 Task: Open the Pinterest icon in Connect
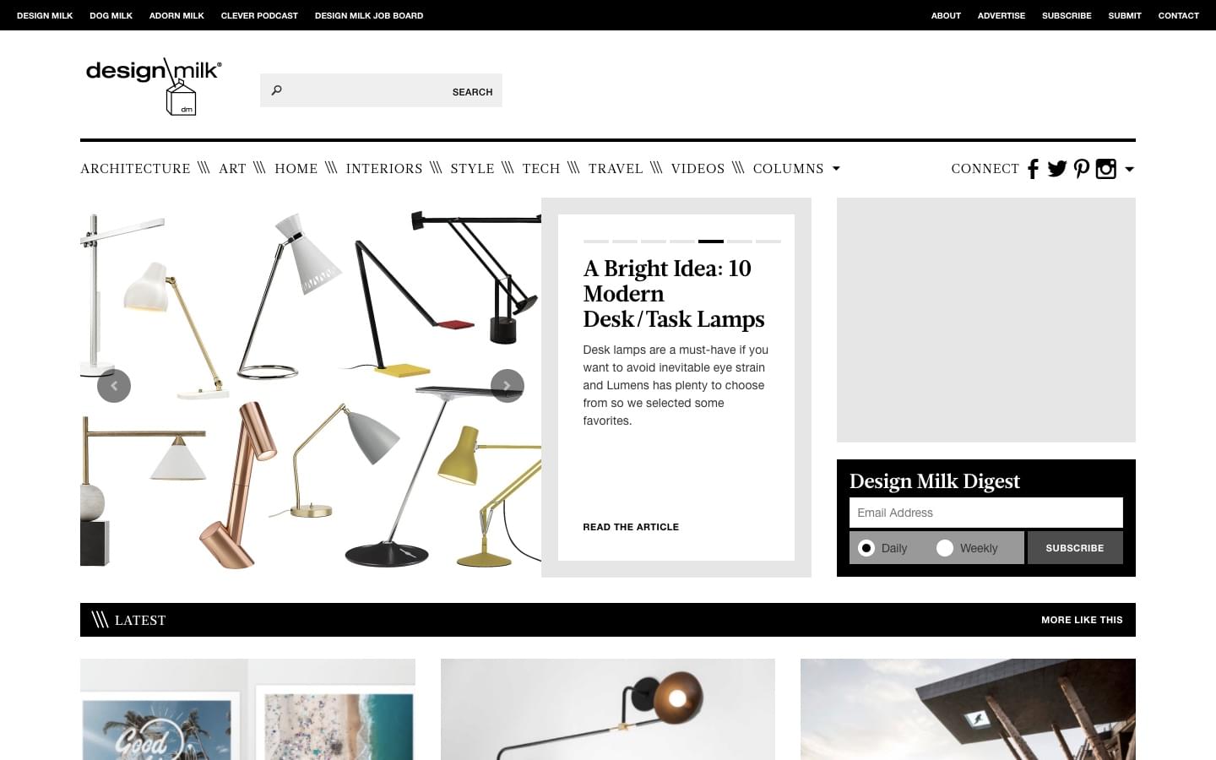click(1082, 169)
